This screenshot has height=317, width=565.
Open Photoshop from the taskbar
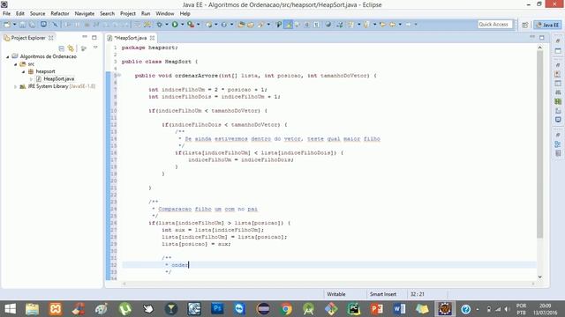(x=217, y=309)
